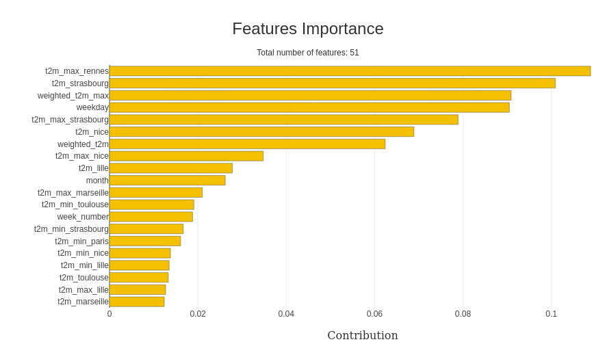Select the t2m_strasbourg bar
This screenshot has height=342, width=616.
pos(332,83)
